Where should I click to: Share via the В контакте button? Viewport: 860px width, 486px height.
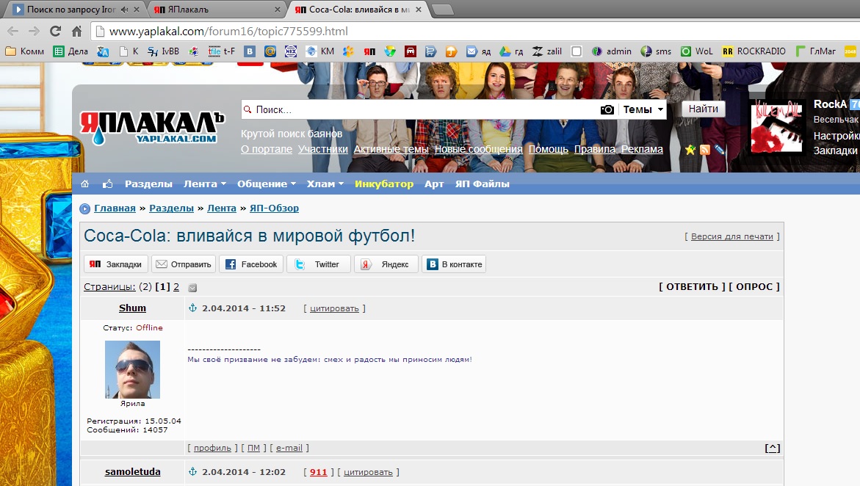(x=454, y=264)
